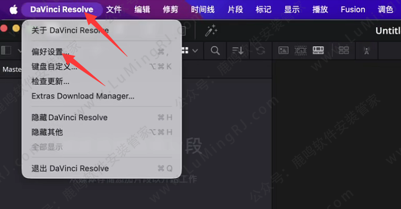Open the 片段 menu

pos(235,10)
